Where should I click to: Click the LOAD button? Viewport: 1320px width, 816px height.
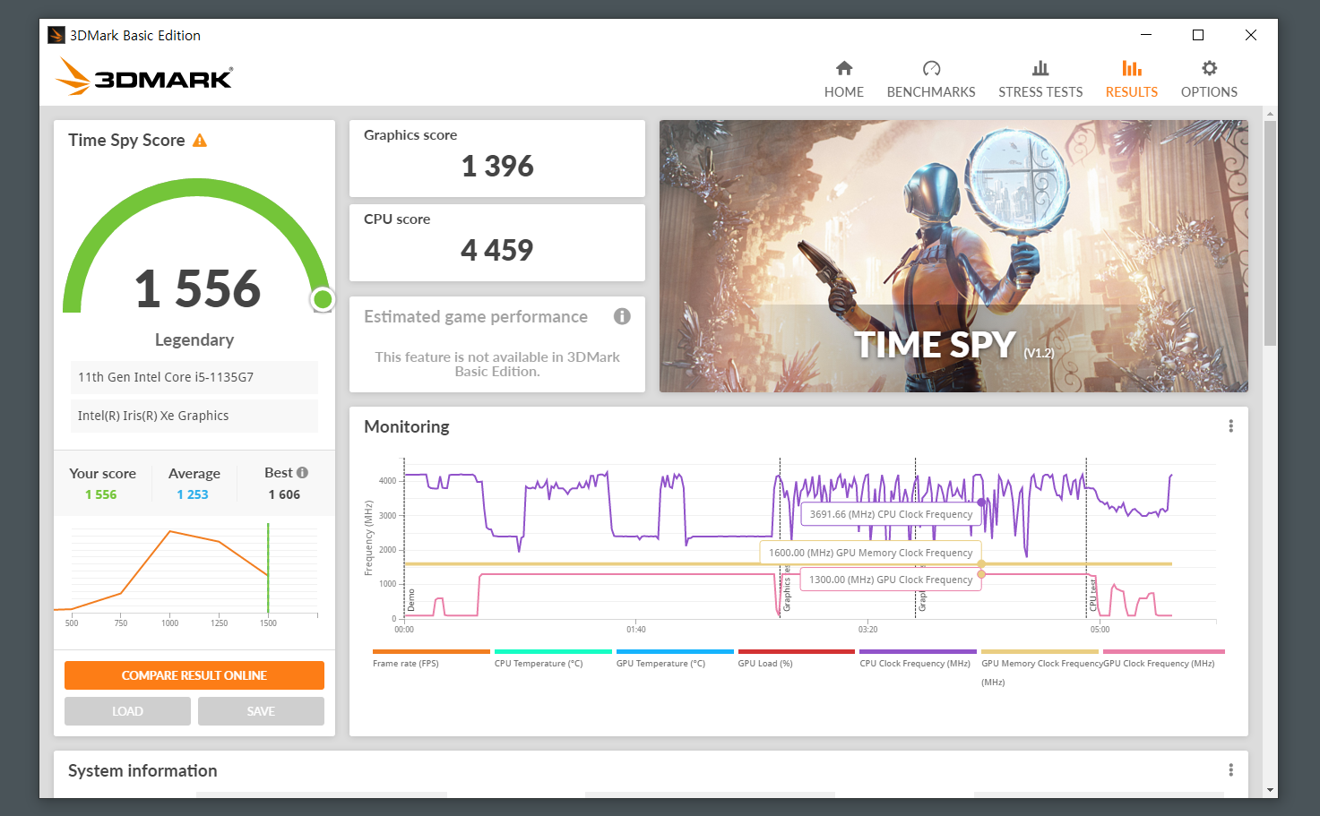(x=127, y=711)
